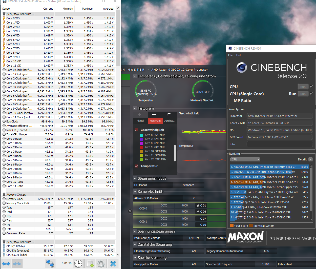Toggle the Kern 9 checkbox
The width and height of the screenshot is (316, 269).
pyautogui.click(x=141, y=147)
